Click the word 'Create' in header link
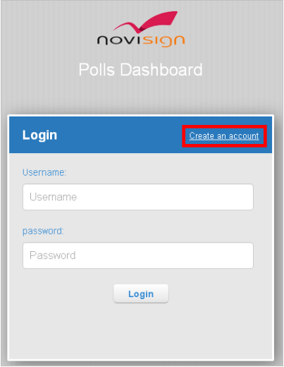The width and height of the screenshot is (284, 367). click(202, 136)
